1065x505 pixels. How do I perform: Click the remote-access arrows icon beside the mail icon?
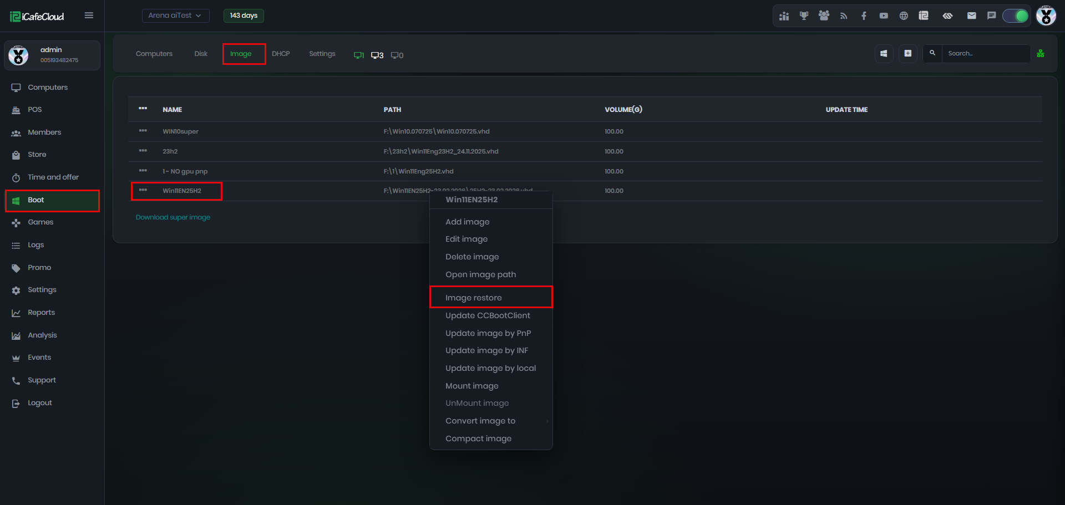click(947, 16)
